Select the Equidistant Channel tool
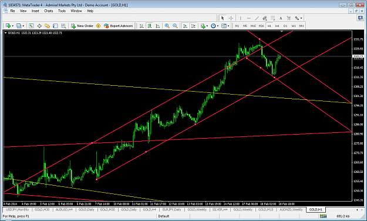367x221 pixels. [x=265, y=18]
